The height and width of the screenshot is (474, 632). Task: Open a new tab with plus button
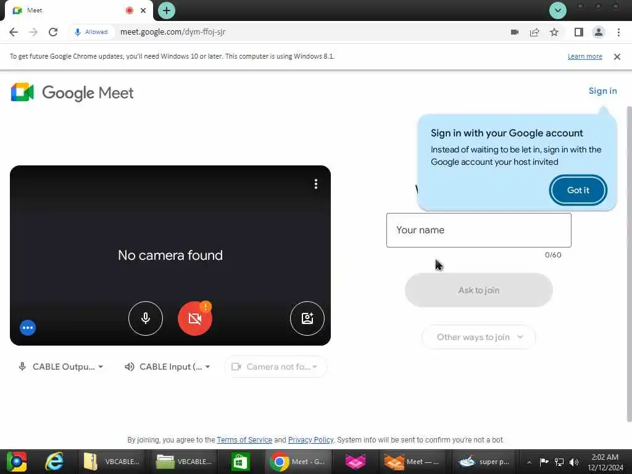[167, 10]
